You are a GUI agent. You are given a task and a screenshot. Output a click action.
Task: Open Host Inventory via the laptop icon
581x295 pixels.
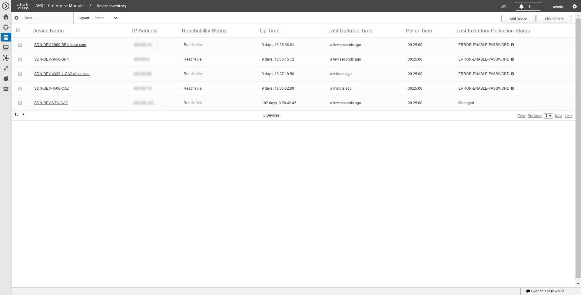point(5,48)
